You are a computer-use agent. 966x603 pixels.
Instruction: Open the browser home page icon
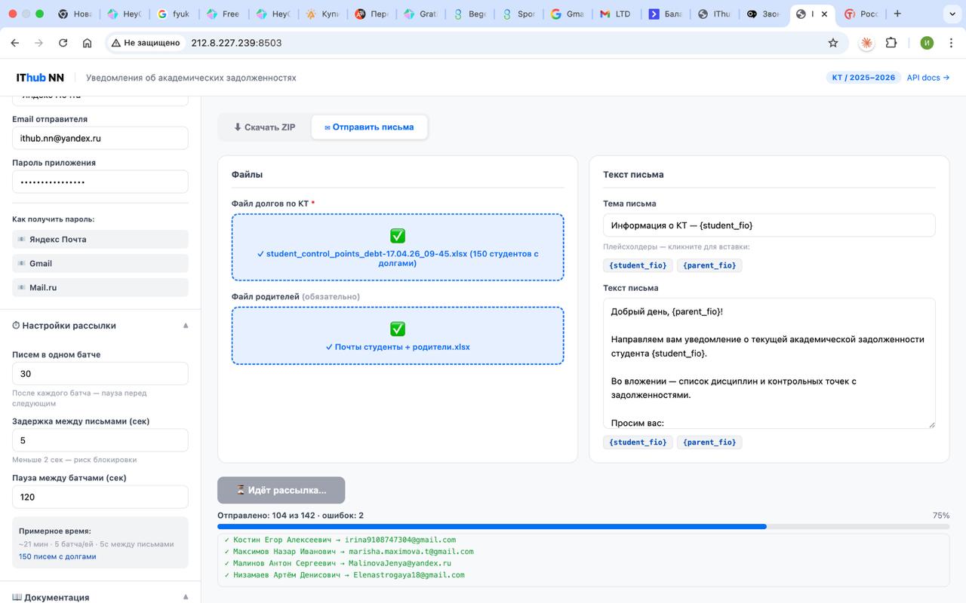(88, 43)
